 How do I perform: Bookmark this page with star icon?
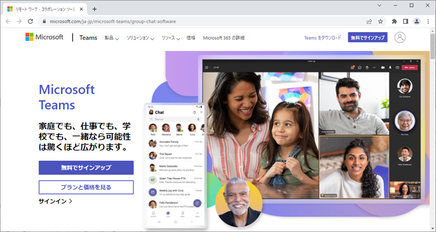coord(380,21)
